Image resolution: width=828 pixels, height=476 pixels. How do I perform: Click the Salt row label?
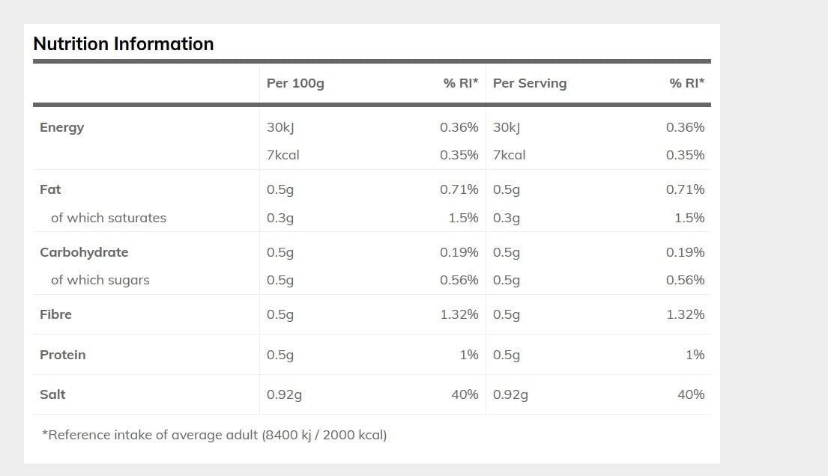point(52,394)
